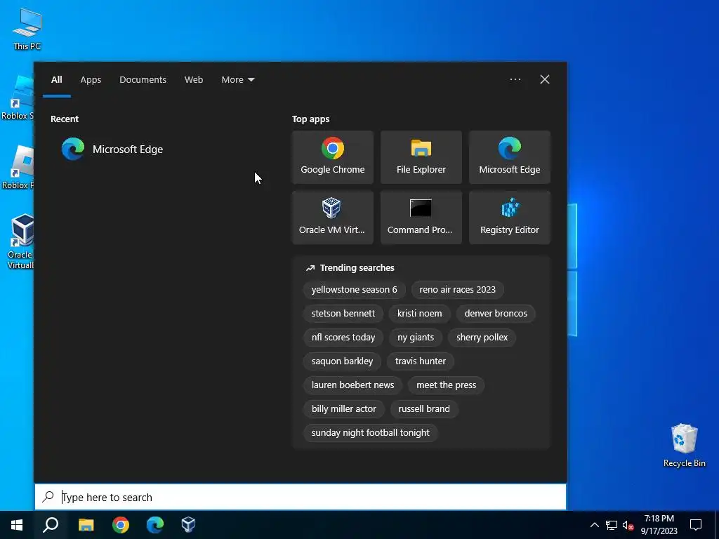This screenshot has height=539, width=719.
Task: Click the muted volume icon in tray
Action: pyautogui.click(x=628, y=525)
